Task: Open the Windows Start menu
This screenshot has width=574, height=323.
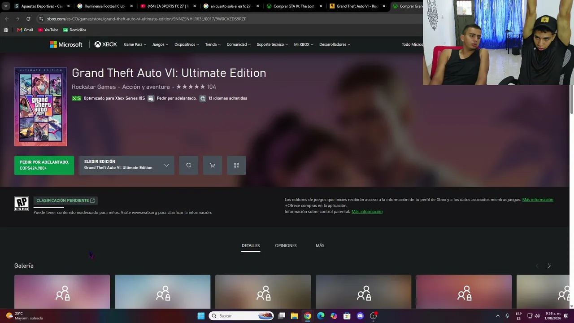Action: [201, 316]
